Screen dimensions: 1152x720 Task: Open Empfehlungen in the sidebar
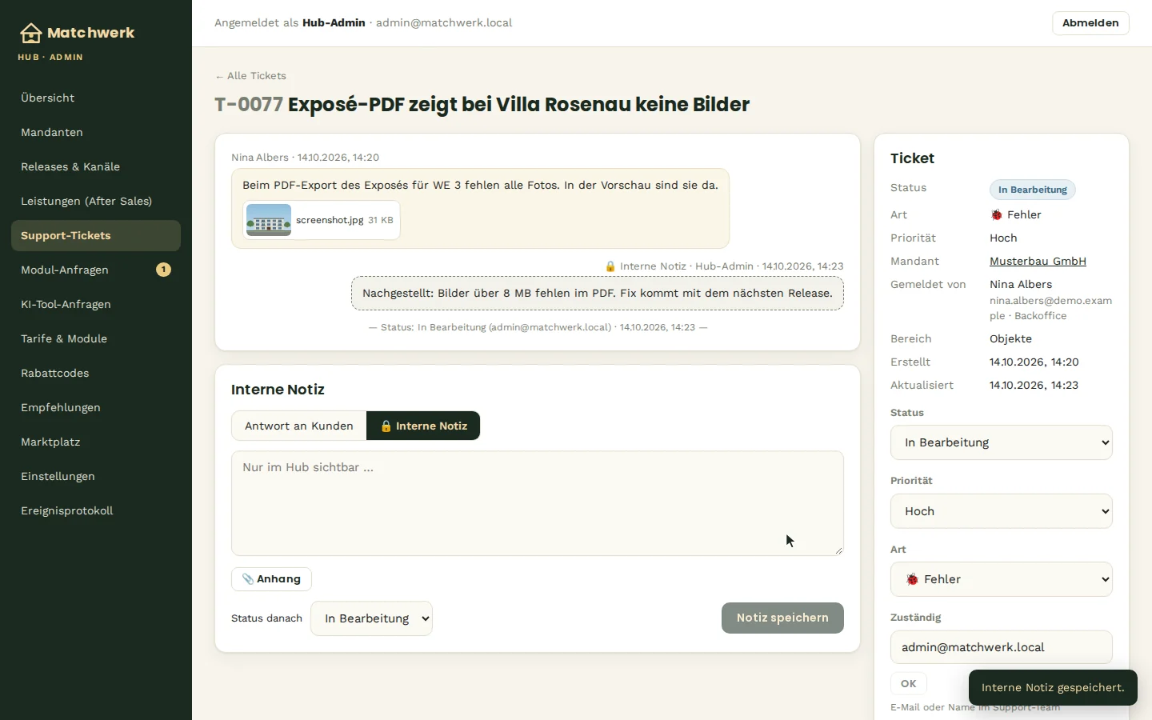coord(96,407)
